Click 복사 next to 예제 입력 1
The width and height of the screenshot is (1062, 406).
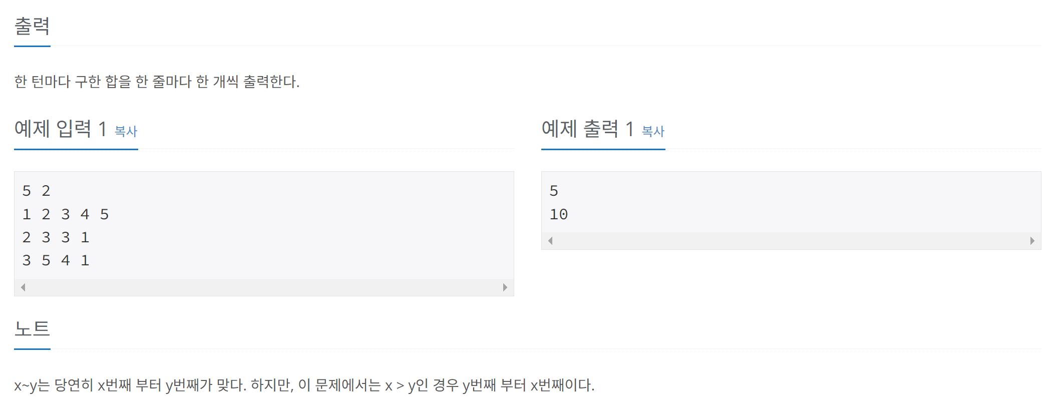coord(127,132)
